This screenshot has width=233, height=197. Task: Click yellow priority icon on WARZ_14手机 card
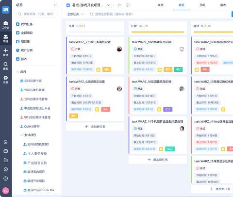[161, 149]
